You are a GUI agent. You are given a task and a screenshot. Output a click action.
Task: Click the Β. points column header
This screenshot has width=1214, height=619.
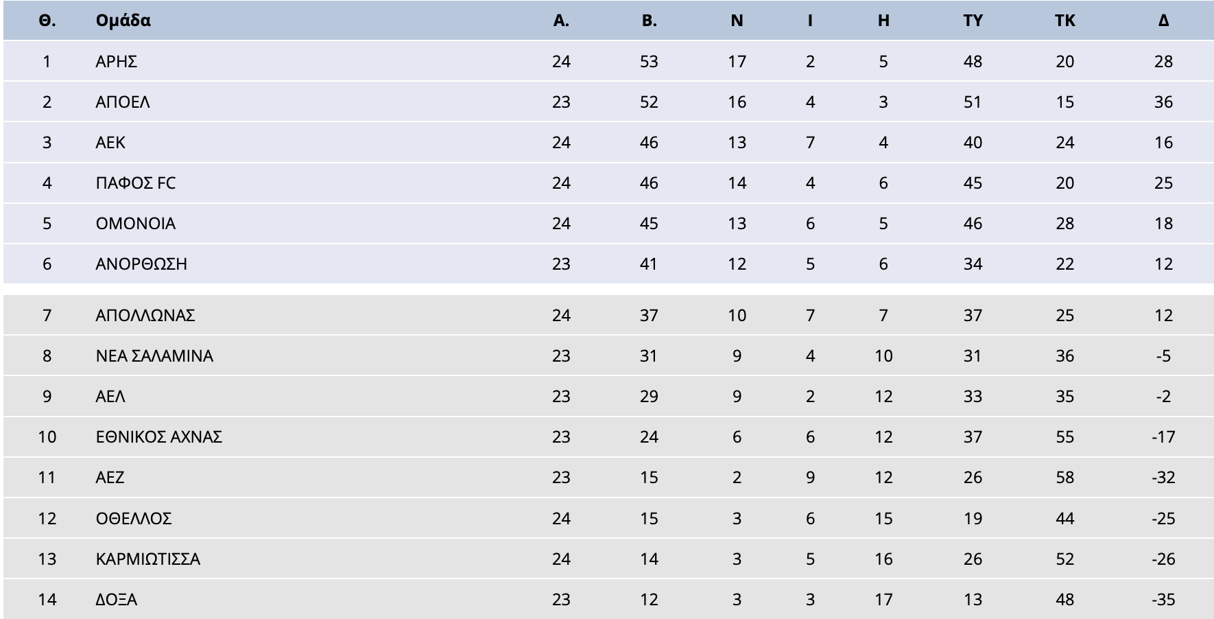pos(649,21)
